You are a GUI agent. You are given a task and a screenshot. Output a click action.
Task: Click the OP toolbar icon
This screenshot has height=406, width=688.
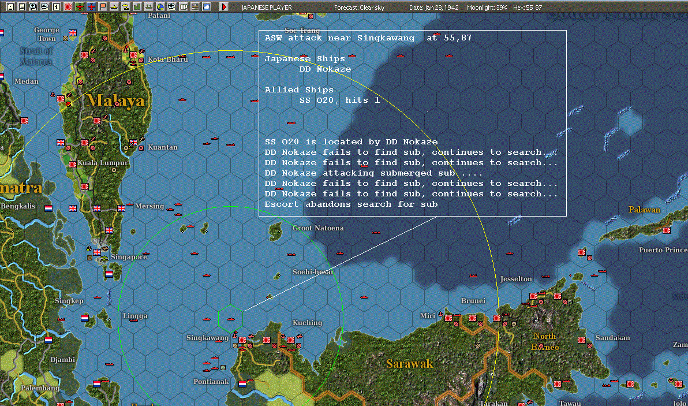click(x=184, y=6)
